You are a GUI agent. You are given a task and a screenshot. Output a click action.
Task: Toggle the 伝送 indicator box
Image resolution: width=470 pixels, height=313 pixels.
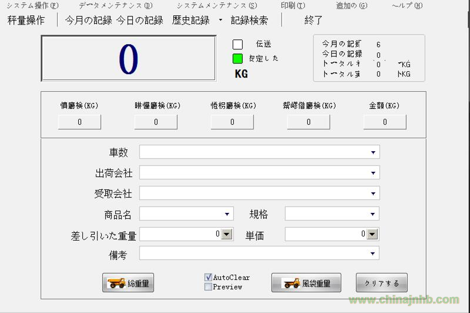(x=237, y=44)
